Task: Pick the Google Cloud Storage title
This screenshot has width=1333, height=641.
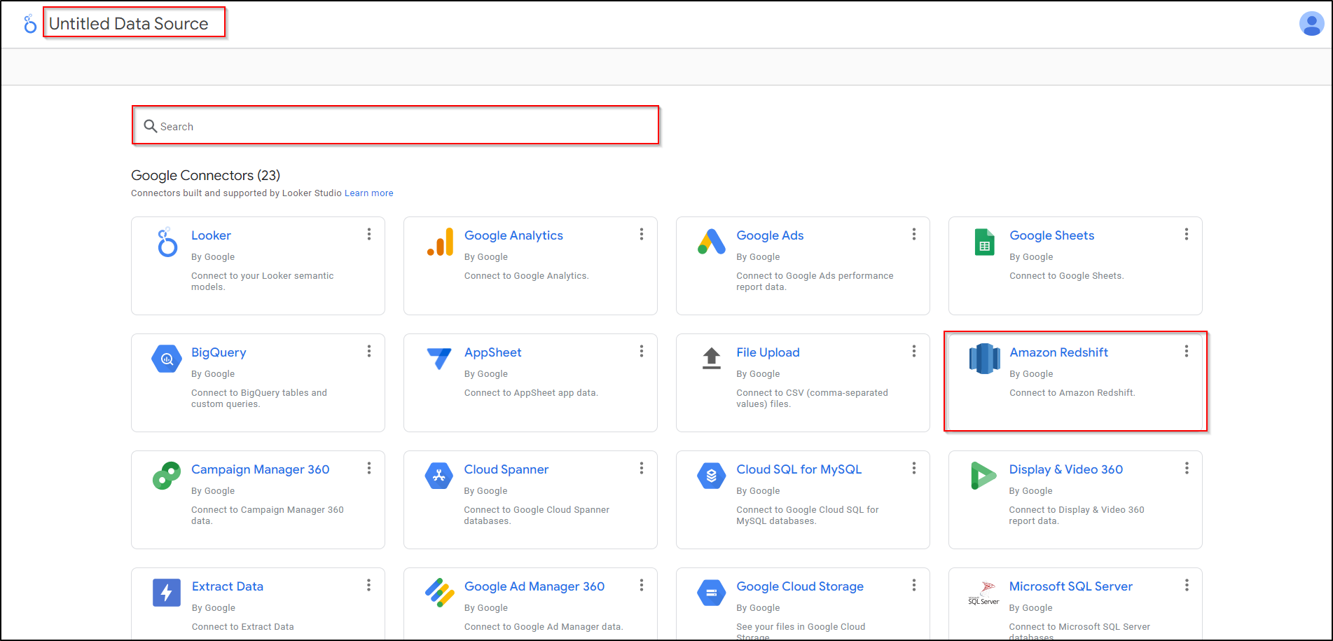Action: [x=800, y=586]
